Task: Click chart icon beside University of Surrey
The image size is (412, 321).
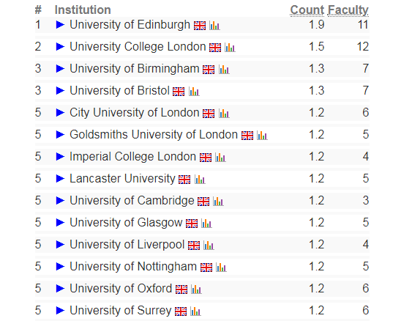Action: click(x=195, y=311)
